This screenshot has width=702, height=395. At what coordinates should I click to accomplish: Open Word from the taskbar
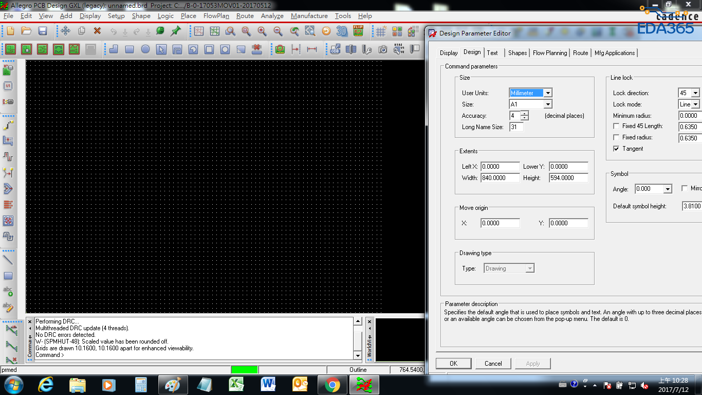(x=268, y=384)
